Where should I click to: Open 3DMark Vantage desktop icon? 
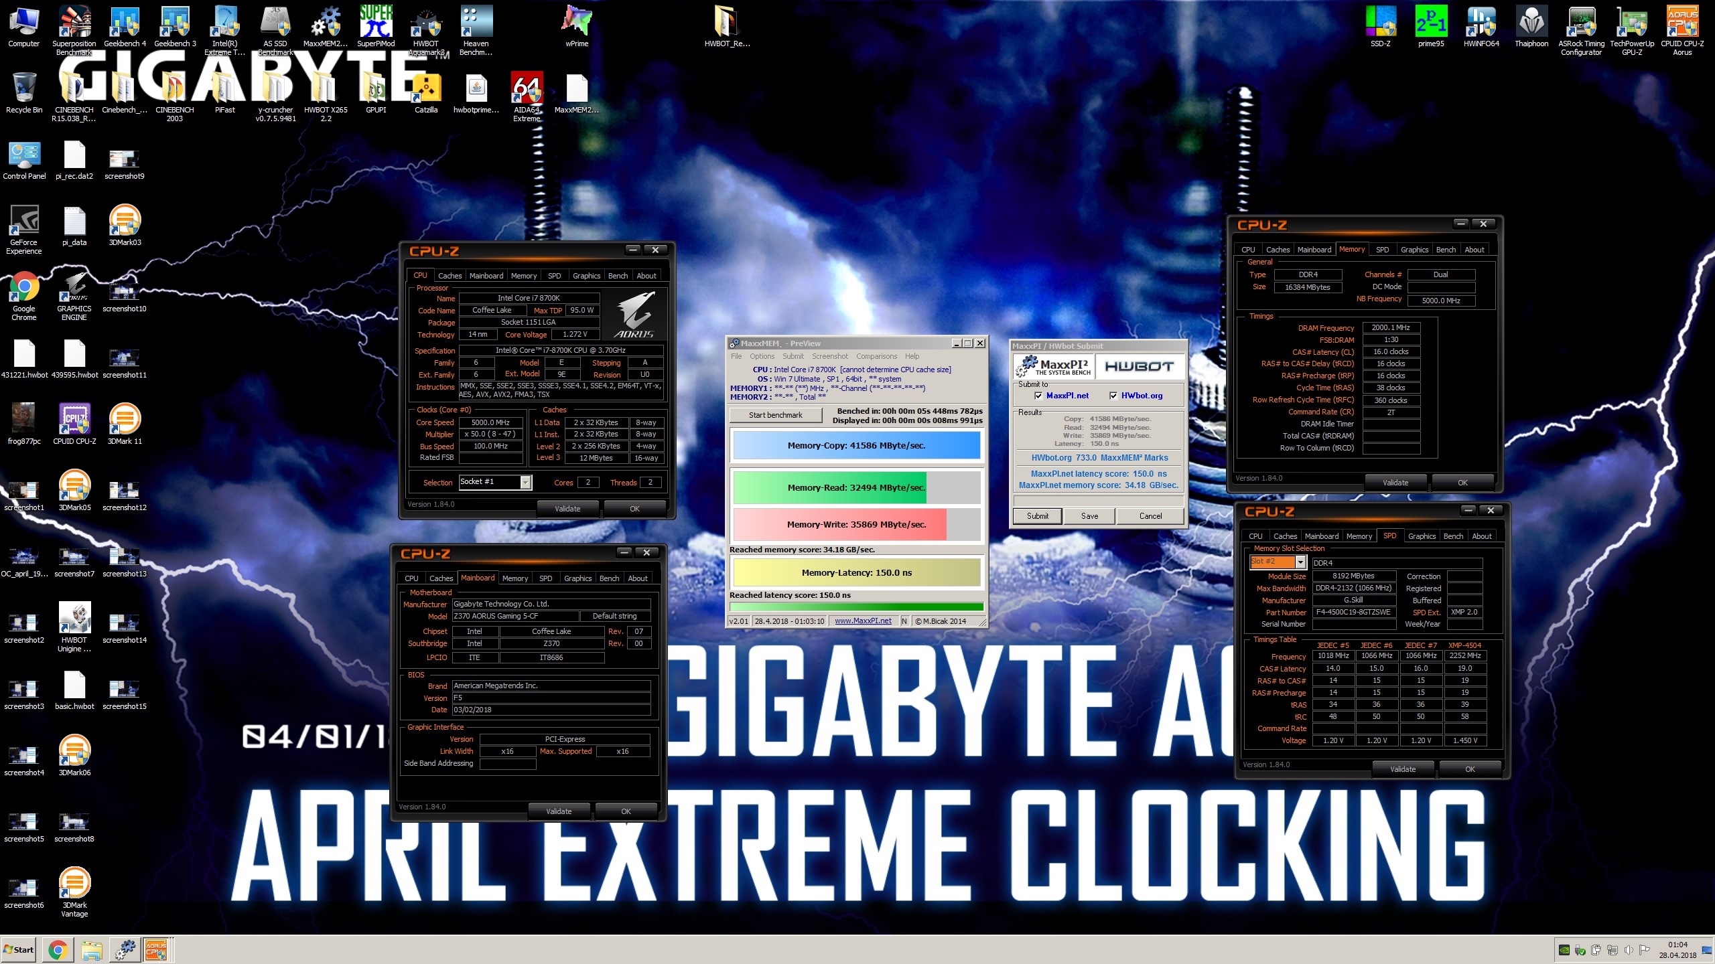pos(74,892)
